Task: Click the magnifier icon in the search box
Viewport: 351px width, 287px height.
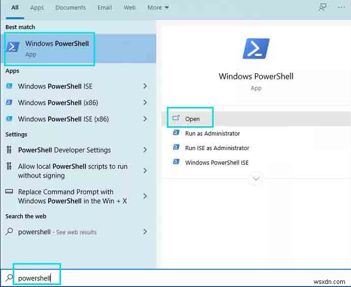Action: point(9,278)
